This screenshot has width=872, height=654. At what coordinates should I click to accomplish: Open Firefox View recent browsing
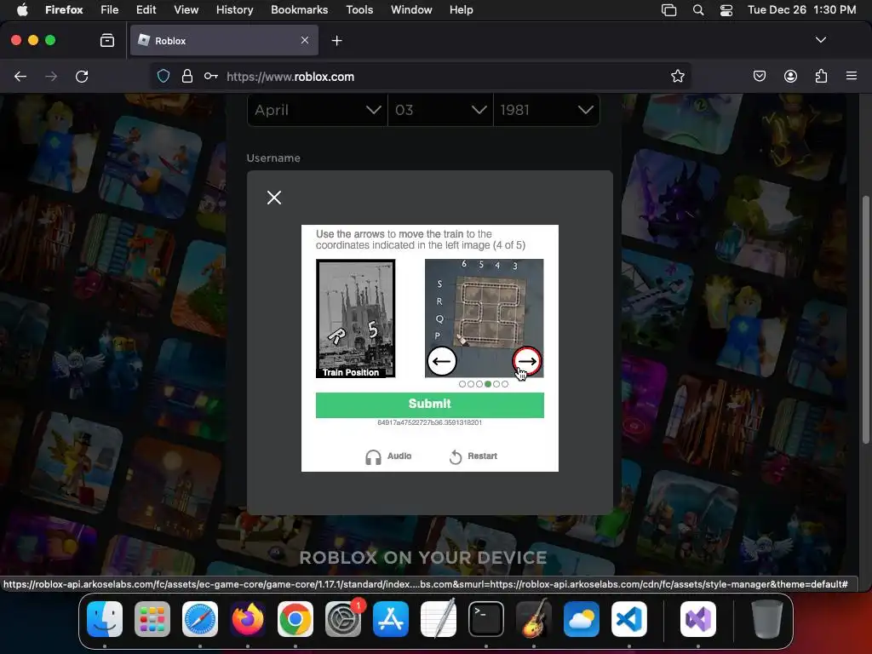[x=106, y=40]
